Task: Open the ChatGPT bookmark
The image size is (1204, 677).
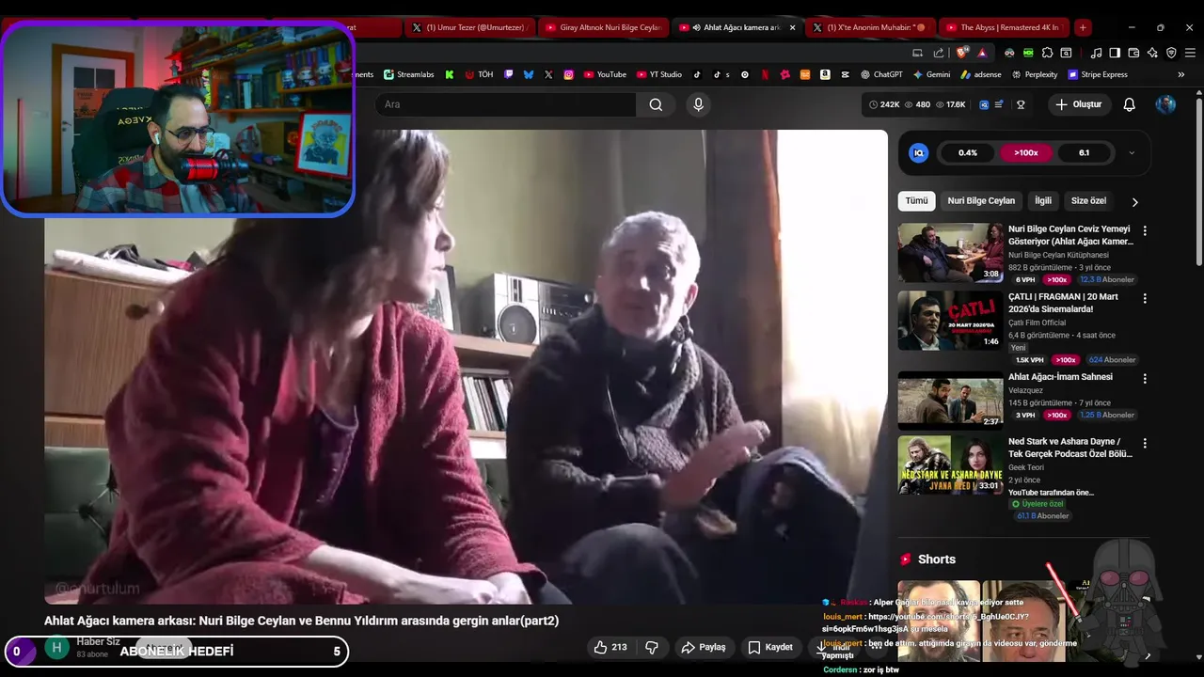Action: 881,74
